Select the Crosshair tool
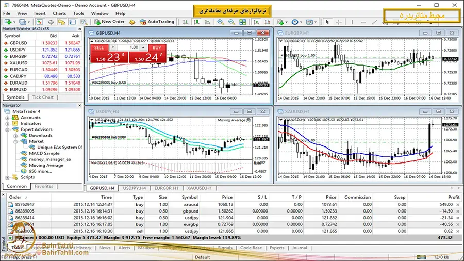 tap(339, 22)
